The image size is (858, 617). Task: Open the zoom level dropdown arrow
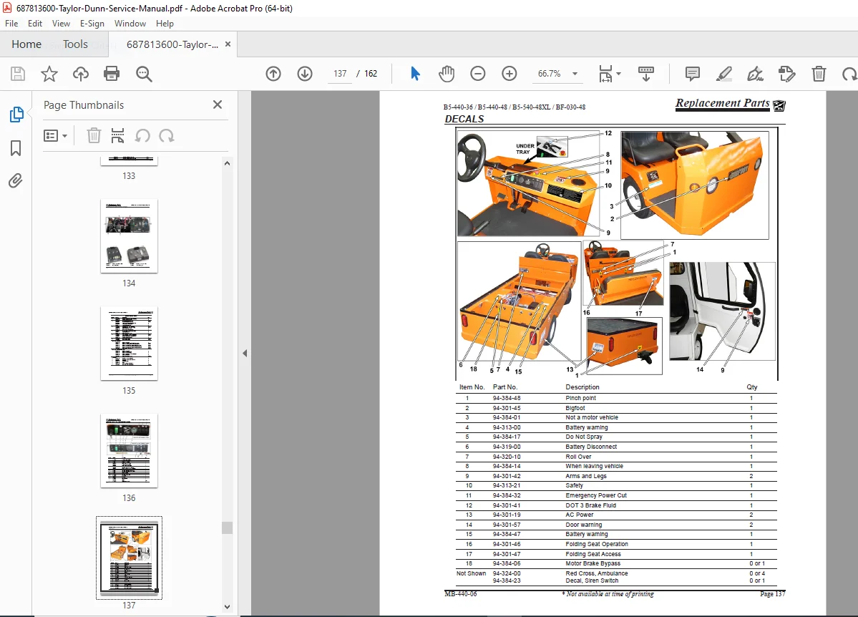pyautogui.click(x=575, y=73)
